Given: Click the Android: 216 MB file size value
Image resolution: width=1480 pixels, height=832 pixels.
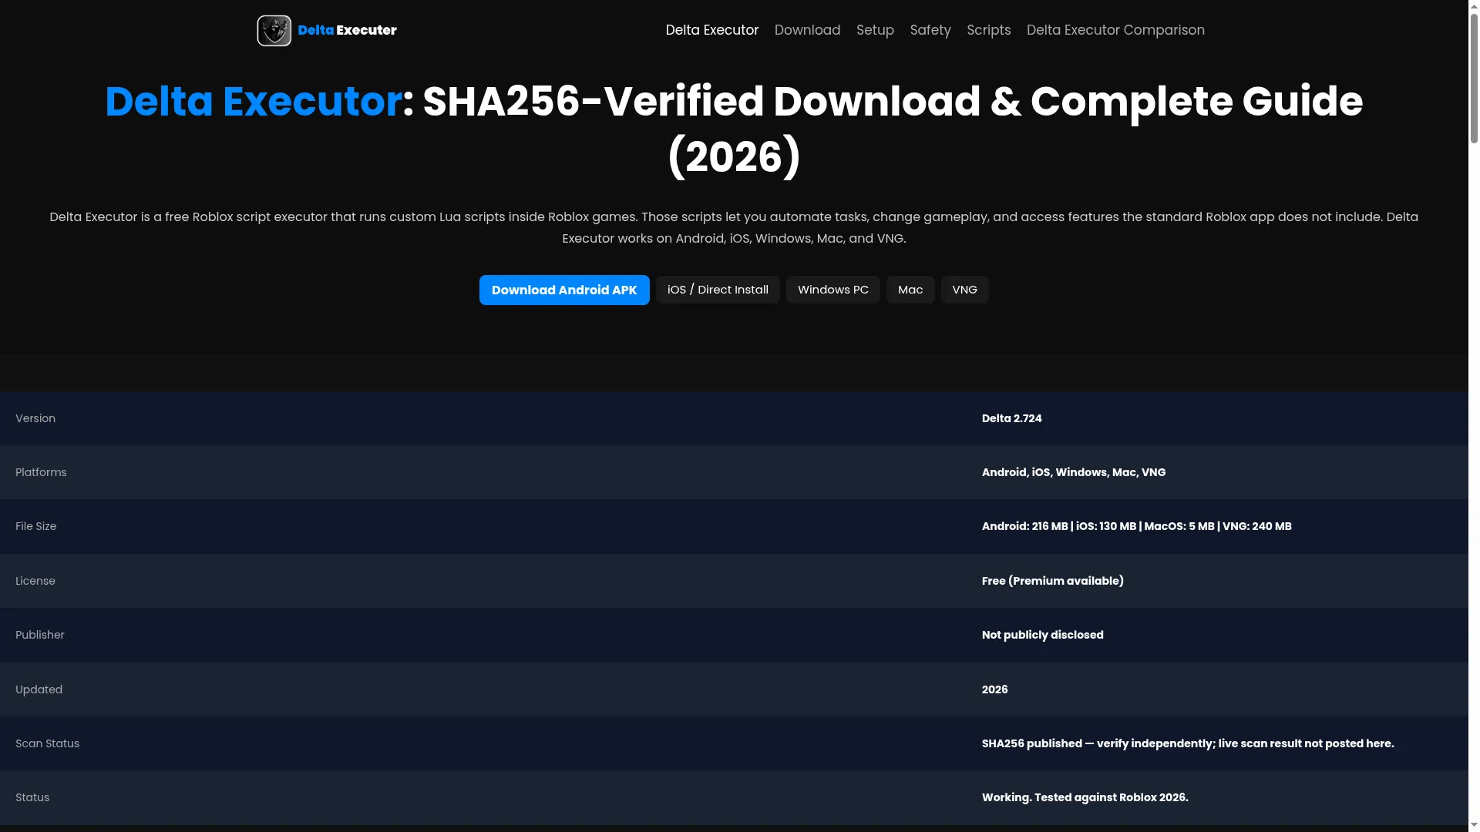Looking at the screenshot, I should pyautogui.click(x=1136, y=526).
